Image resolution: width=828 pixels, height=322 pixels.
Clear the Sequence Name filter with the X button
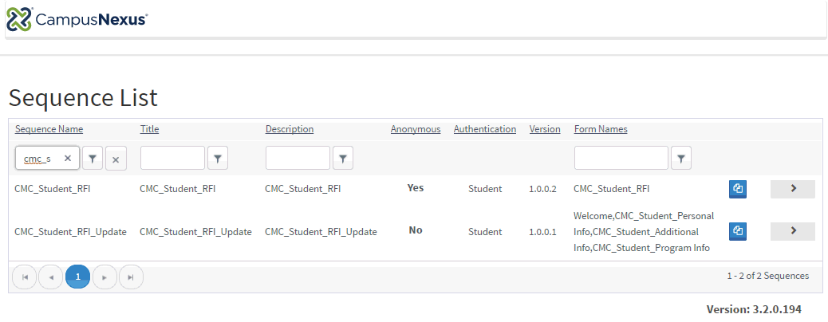[x=115, y=159]
